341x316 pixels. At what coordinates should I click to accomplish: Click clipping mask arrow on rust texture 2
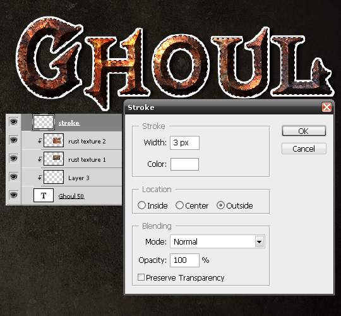pyautogui.click(x=40, y=141)
